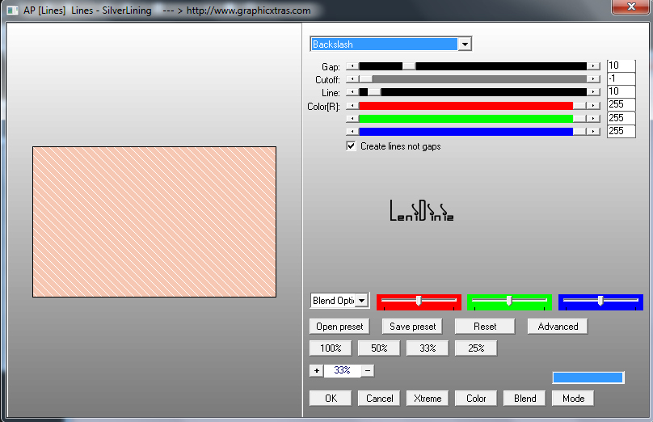Viewport: 653px width, 422px height.
Task: Close the AP Lines dialog window
Action: click(x=631, y=6)
